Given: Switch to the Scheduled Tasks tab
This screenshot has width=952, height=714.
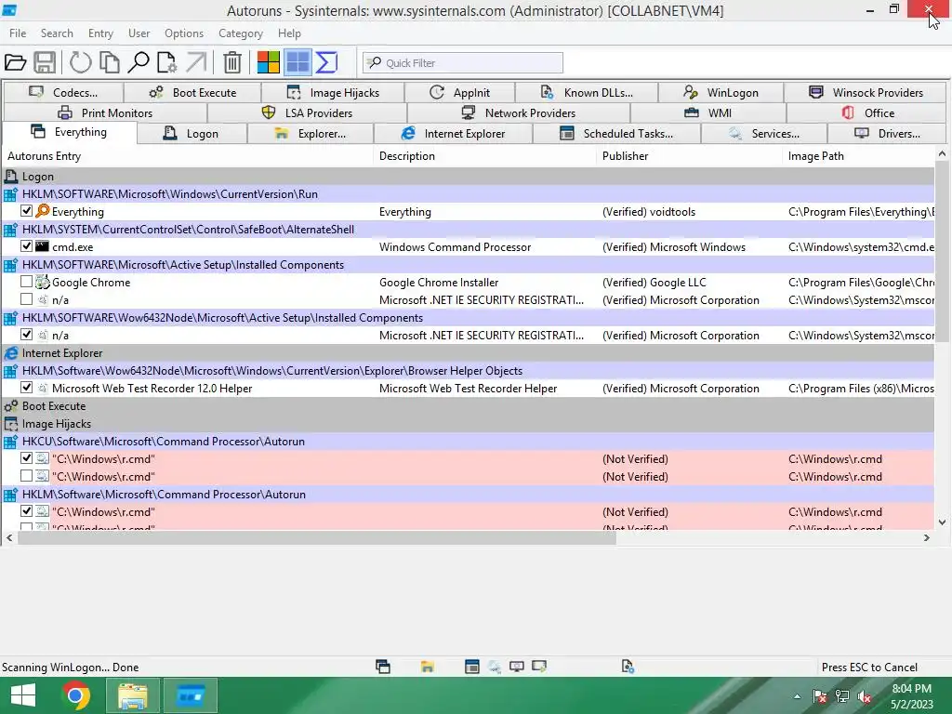Looking at the screenshot, I should click(x=617, y=134).
